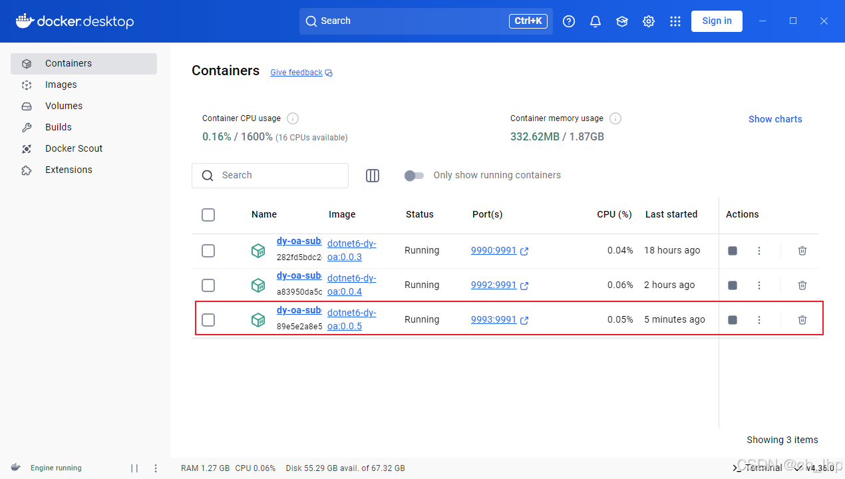Viewport: 845px width, 479px height.
Task: Click the '18 hours ago' cell
Action: coord(672,251)
